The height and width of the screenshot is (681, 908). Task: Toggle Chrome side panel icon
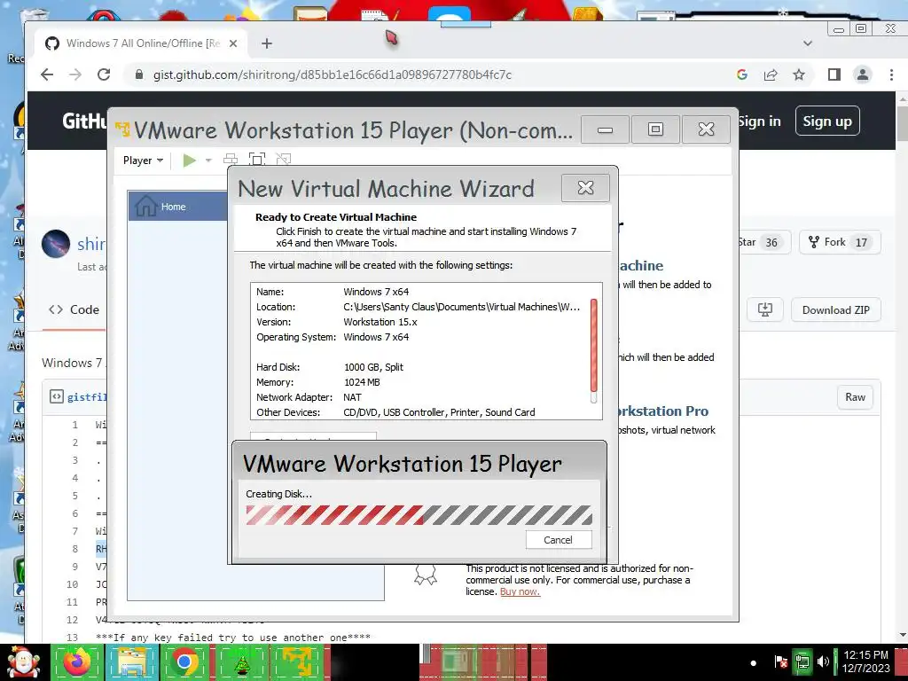coord(834,74)
